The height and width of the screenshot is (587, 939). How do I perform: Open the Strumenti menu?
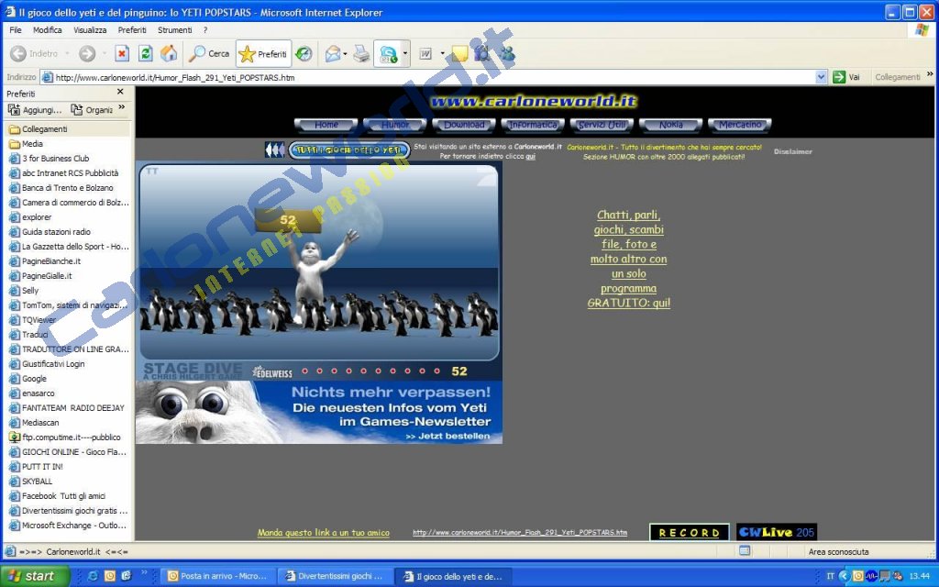[175, 30]
